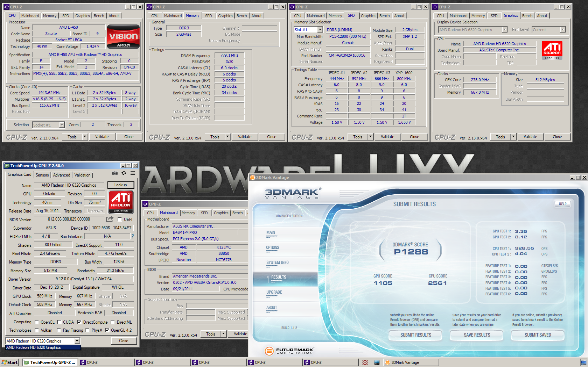
Task: Toggle the DirectCompute checkbox
Action: click(79, 322)
